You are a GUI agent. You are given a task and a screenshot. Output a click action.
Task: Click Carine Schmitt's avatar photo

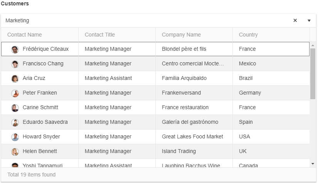coord(15,108)
